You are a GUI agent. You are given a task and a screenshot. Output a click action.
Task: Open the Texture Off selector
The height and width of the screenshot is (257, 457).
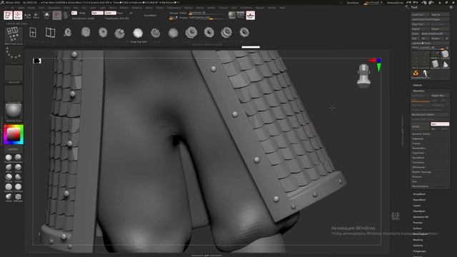tap(14, 94)
